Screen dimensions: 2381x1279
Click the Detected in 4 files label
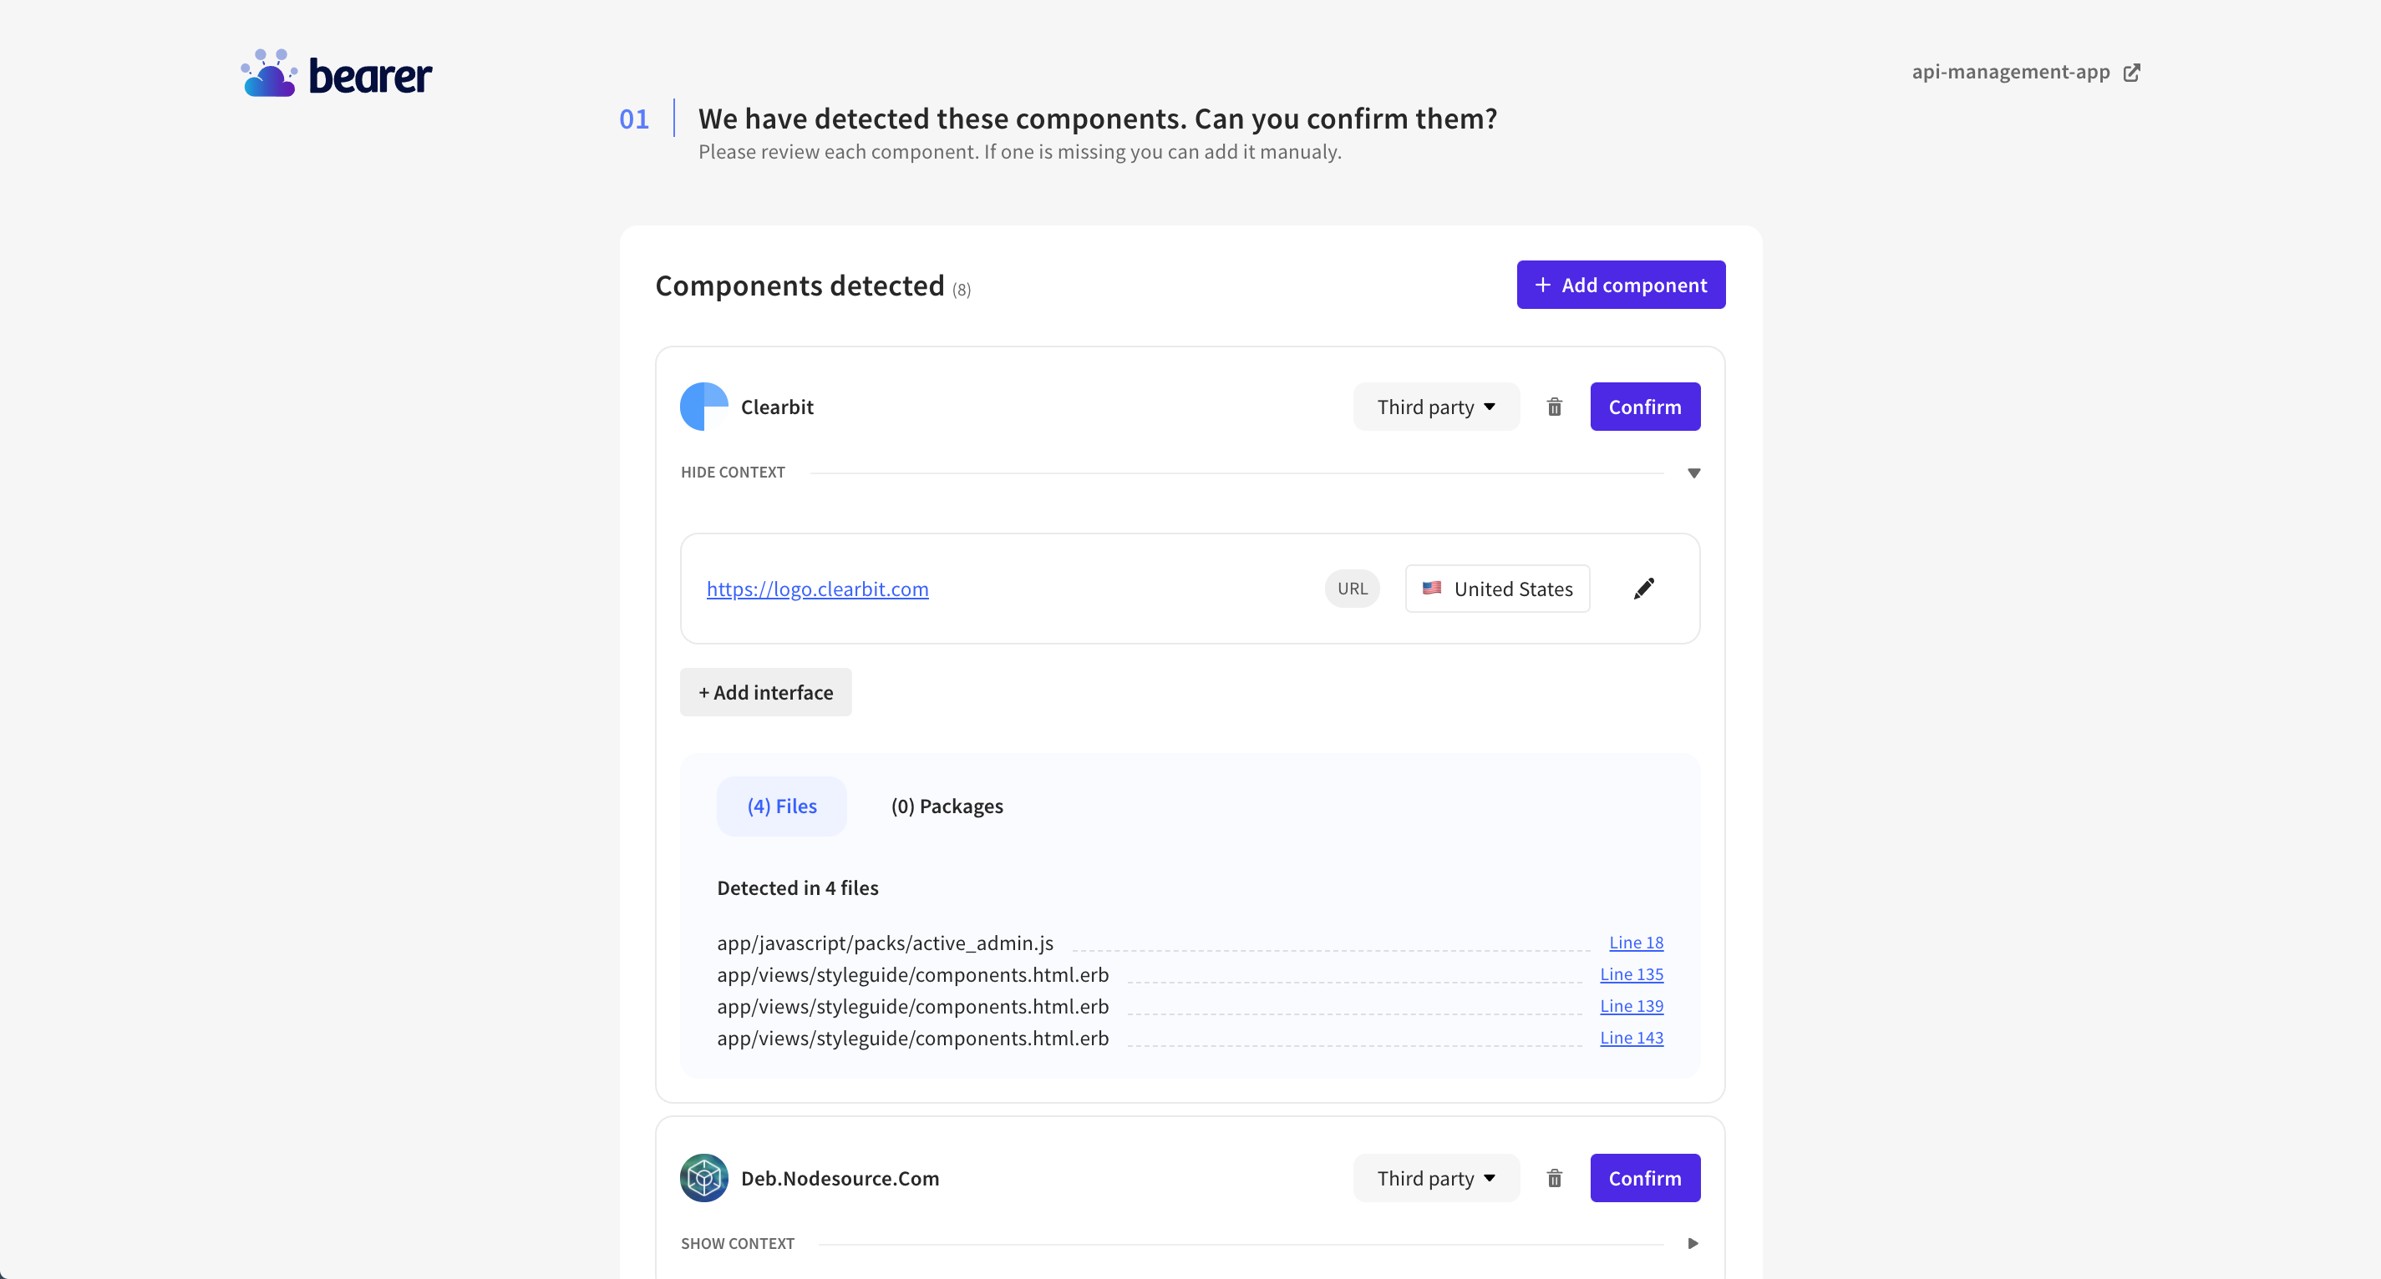[x=797, y=887]
